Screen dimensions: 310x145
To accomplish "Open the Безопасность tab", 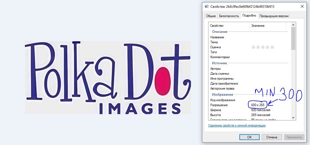I will tap(229, 16).
